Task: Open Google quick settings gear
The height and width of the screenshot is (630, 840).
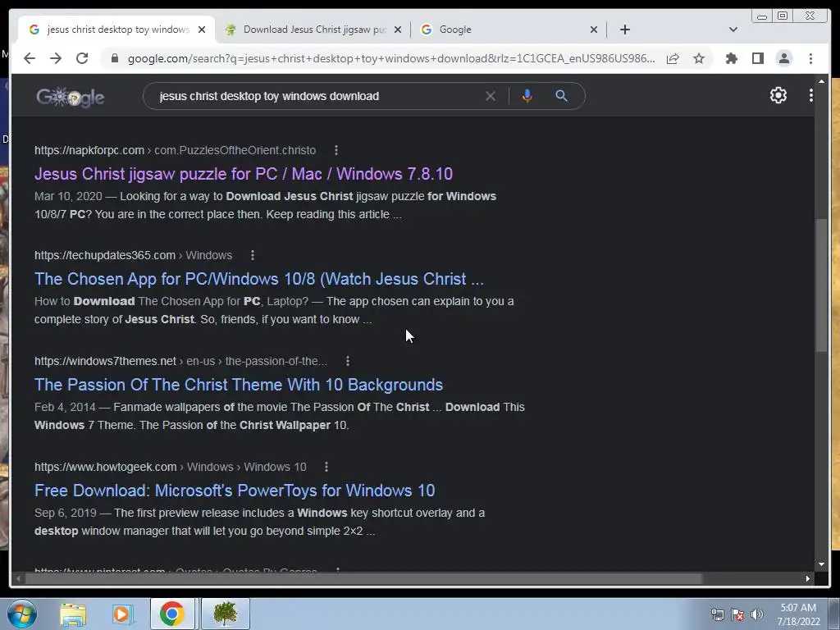Action: tap(778, 95)
